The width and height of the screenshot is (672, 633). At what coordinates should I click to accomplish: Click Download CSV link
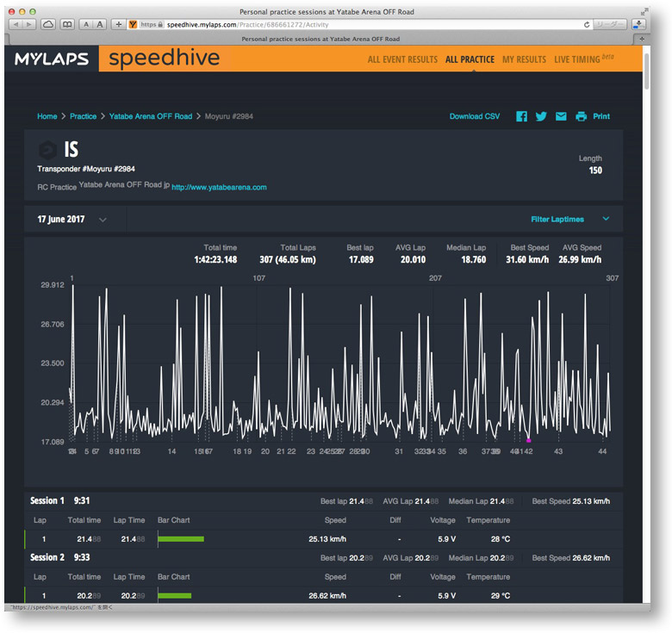pos(475,116)
